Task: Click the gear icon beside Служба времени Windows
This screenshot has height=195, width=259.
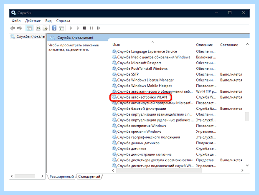Action: click(x=114, y=131)
